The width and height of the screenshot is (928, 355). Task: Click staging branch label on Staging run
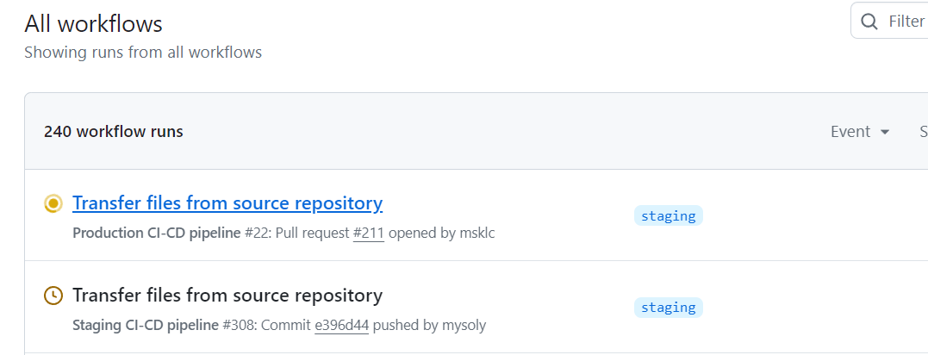point(668,308)
